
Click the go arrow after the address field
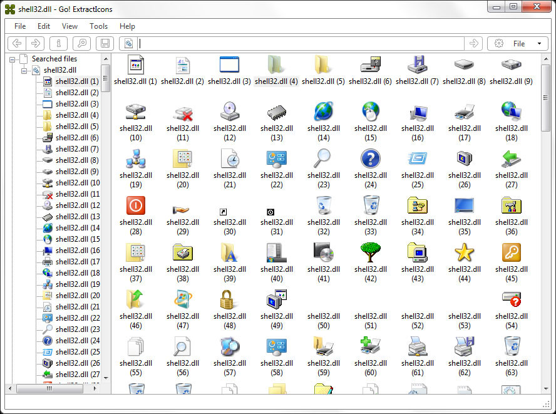tap(474, 43)
